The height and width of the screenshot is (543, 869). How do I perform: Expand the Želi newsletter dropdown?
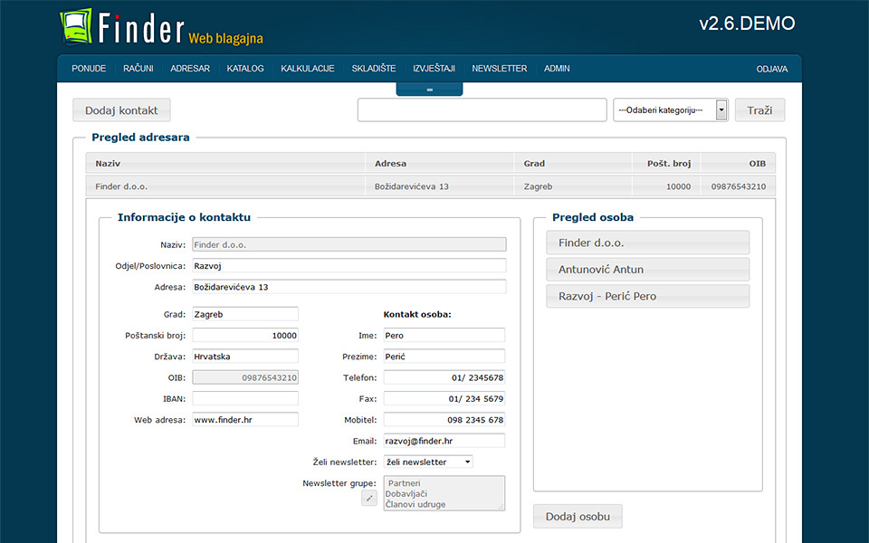pyautogui.click(x=428, y=462)
